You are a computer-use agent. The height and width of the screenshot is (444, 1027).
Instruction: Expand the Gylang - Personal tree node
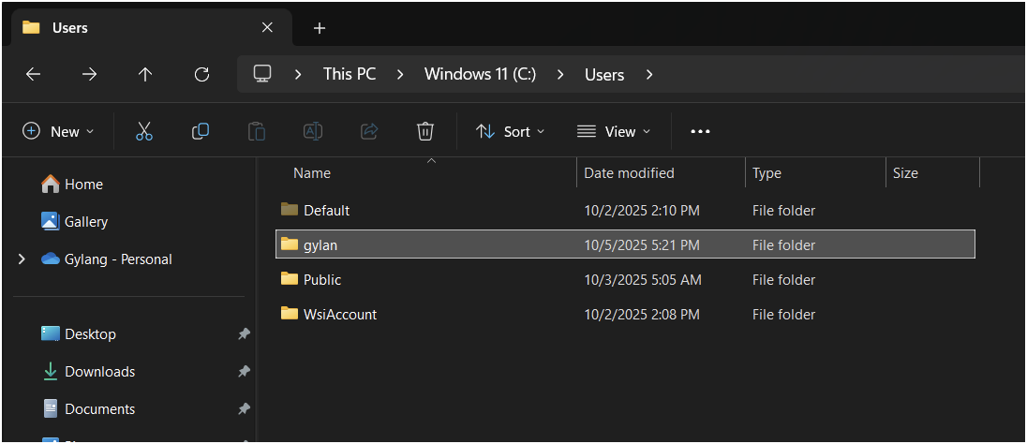point(22,259)
